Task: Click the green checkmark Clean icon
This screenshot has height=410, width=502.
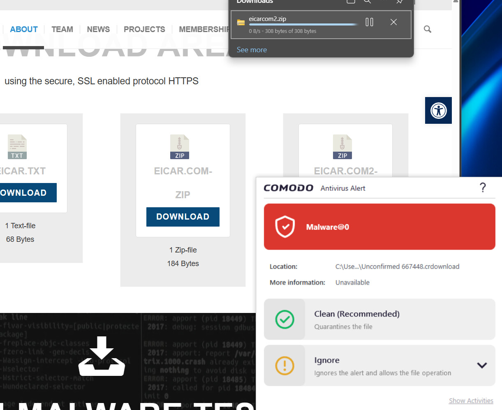Action: tap(285, 319)
